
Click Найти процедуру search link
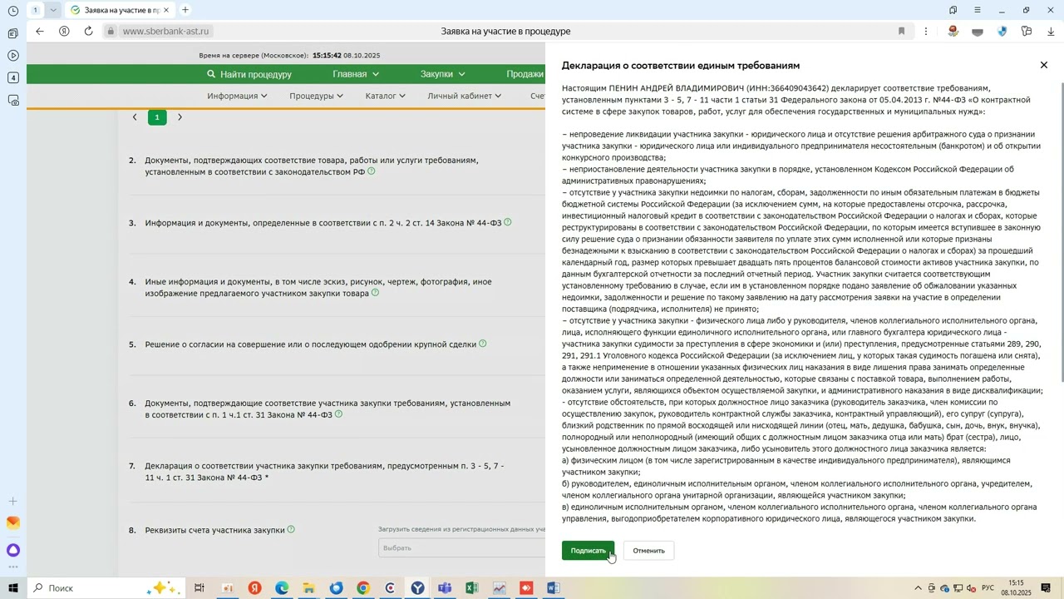point(249,74)
